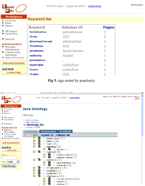Click collapse all in ontology toolbar
Screen dimensions: 145x186
[63, 135]
